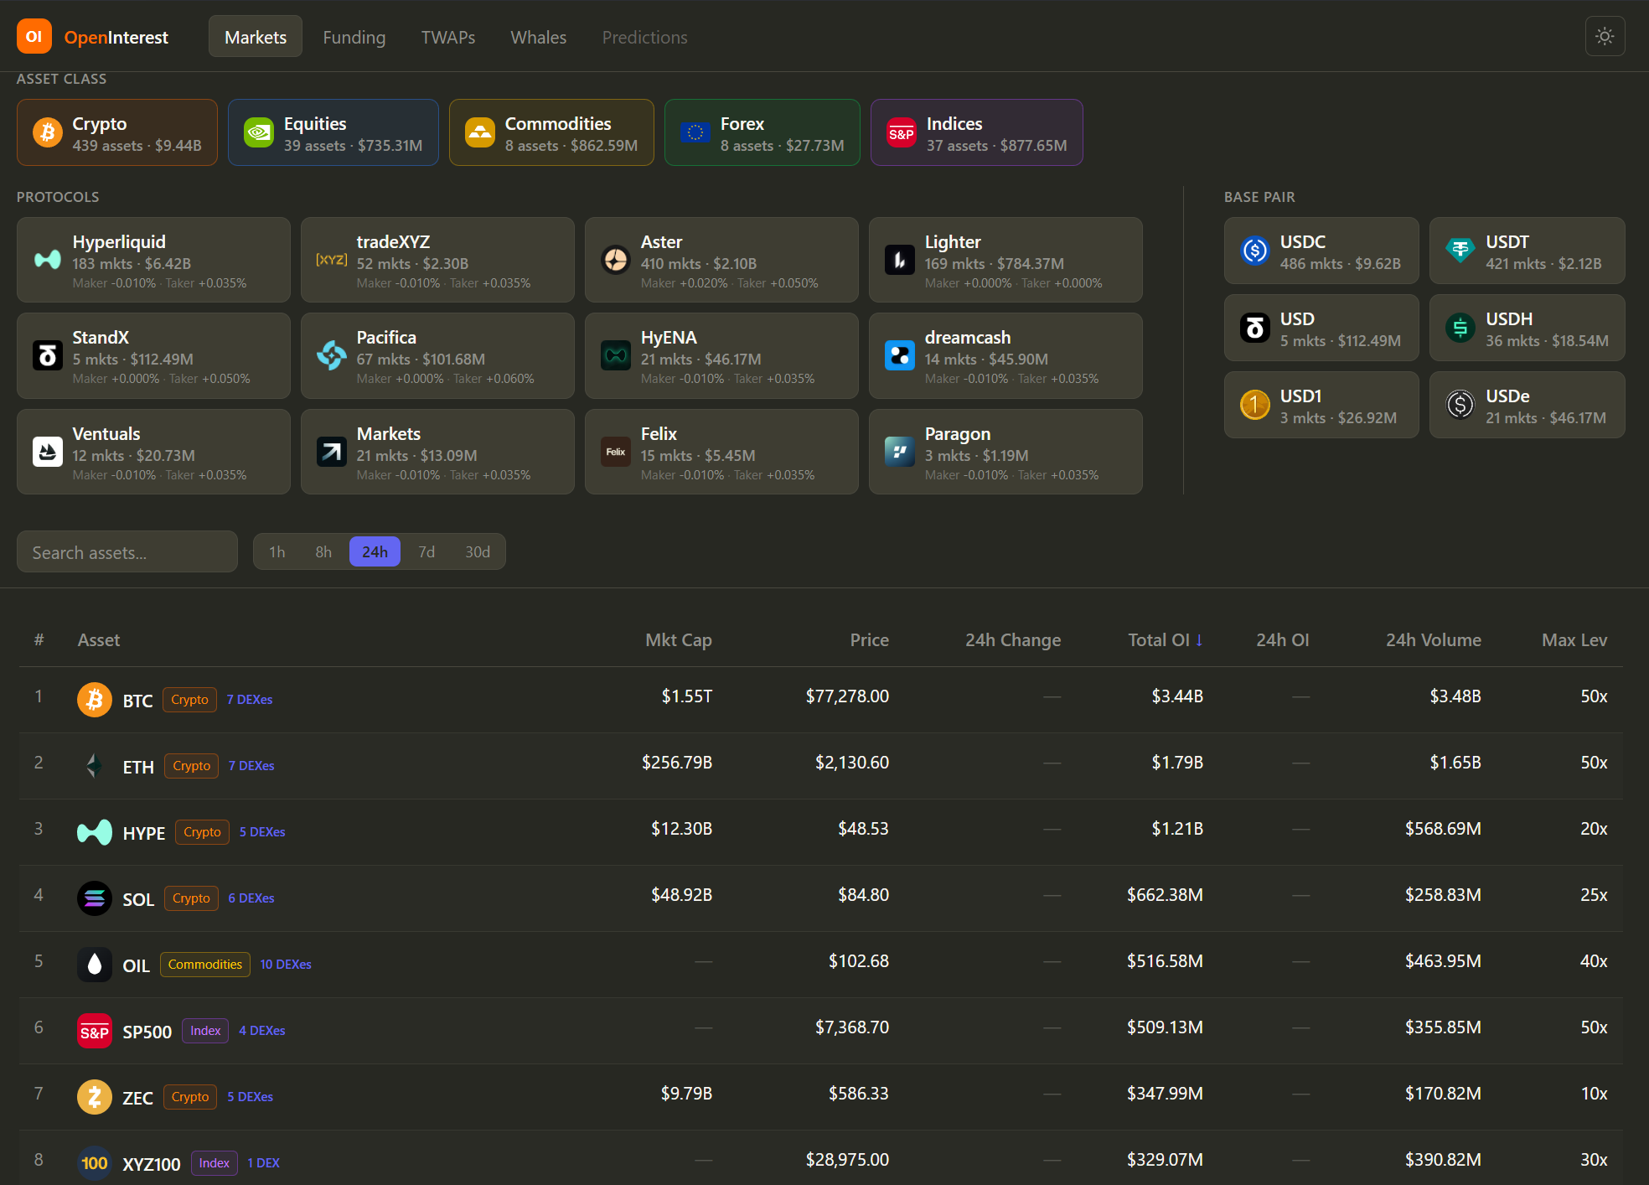
Task: Click the 1 DEX link for XYZ100
Action: point(264,1162)
